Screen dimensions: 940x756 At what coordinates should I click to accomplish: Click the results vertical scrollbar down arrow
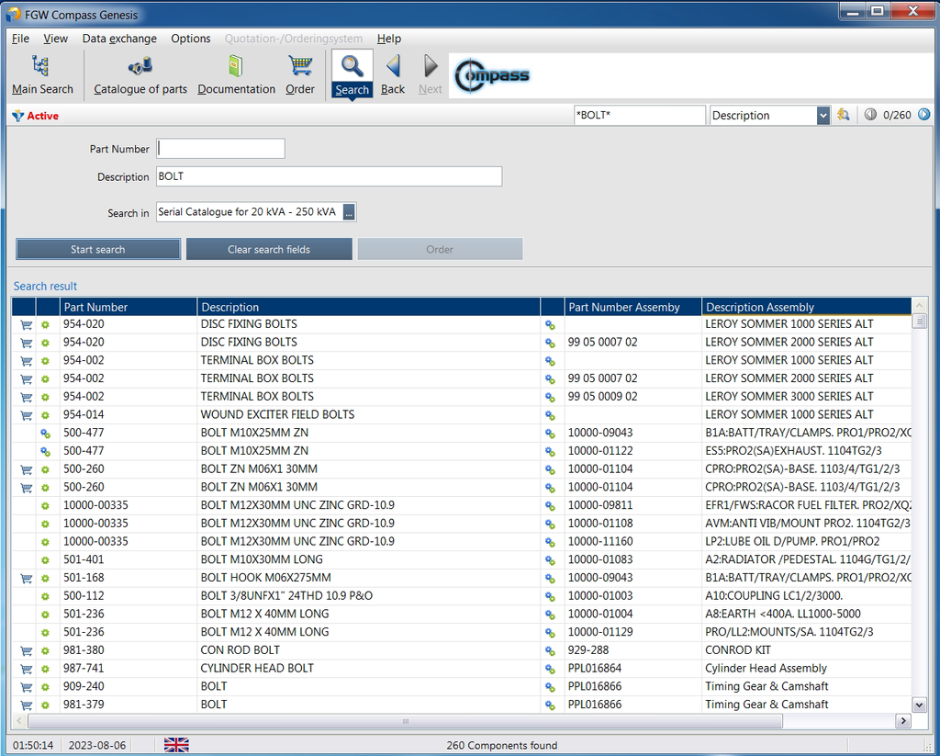[919, 705]
